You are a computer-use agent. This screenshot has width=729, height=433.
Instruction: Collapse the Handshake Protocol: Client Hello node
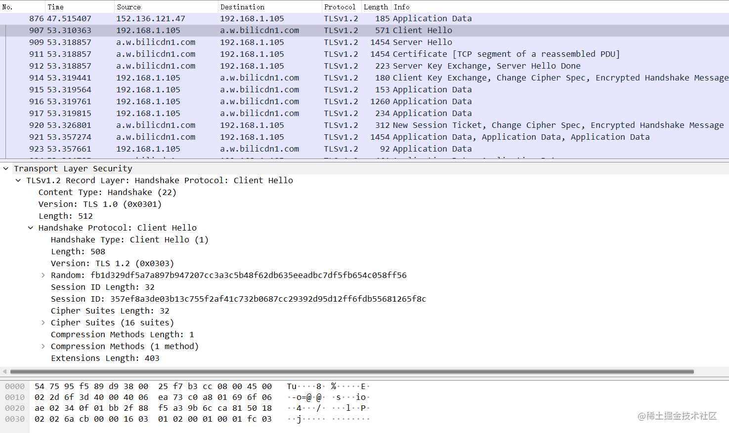(x=31, y=228)
